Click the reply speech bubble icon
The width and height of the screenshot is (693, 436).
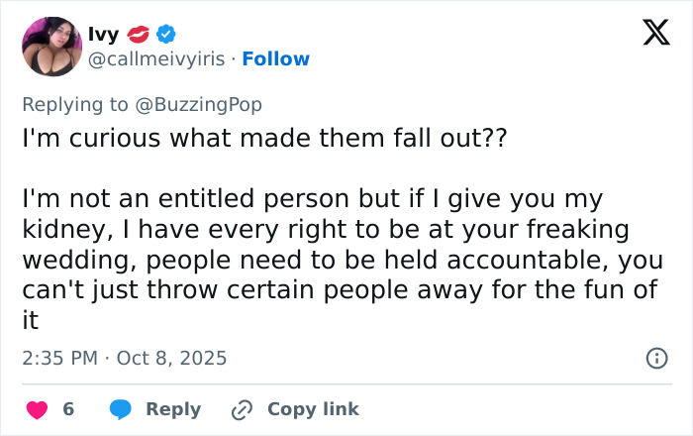click(121, 409)
